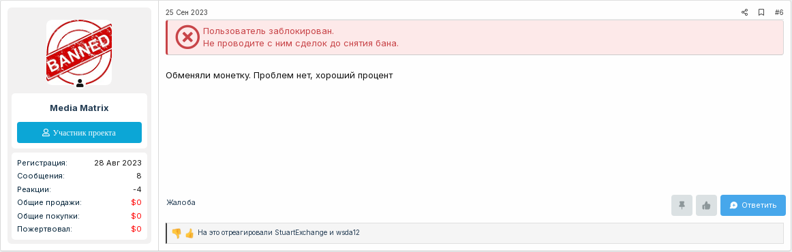Reply using the Ответить button

coord(752,205)
